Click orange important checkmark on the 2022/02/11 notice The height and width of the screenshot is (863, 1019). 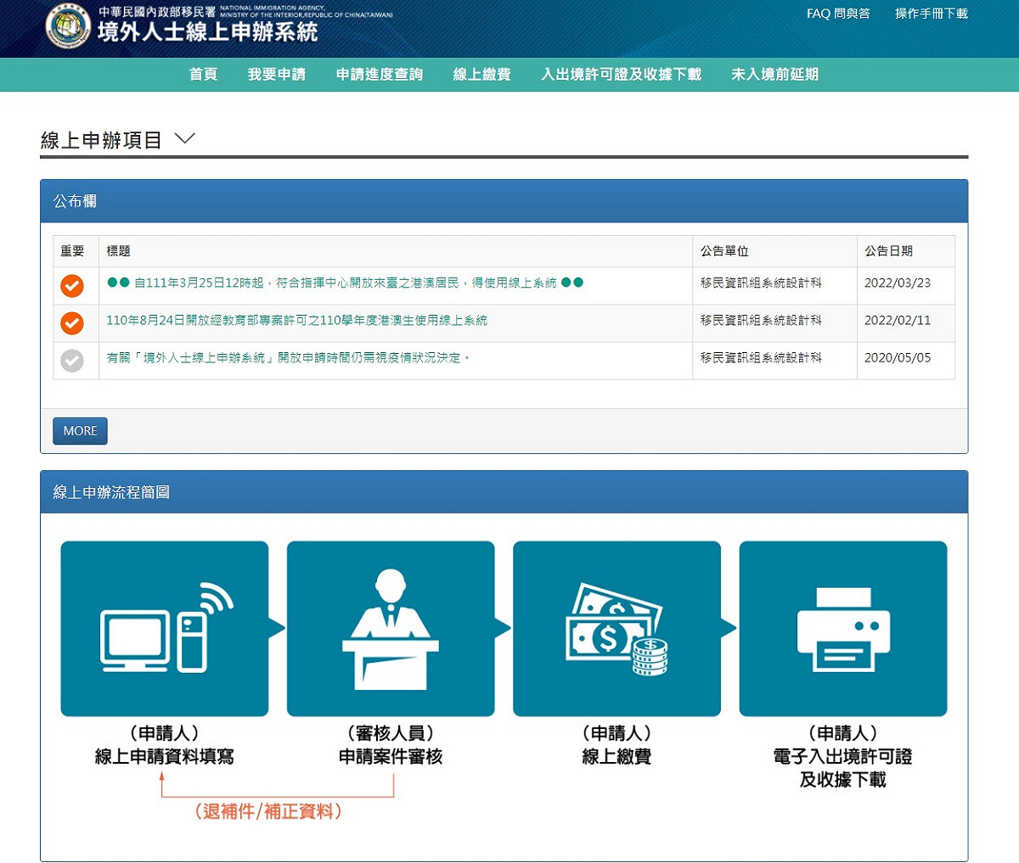coord(72,323)
